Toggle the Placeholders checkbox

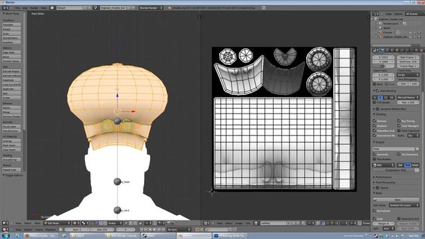(375, 159)
